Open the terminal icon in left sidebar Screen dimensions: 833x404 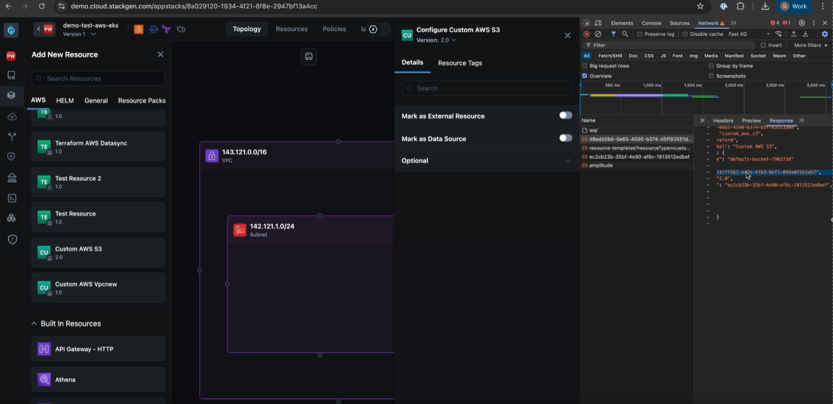pyautogui.click(x=11, y=198)
